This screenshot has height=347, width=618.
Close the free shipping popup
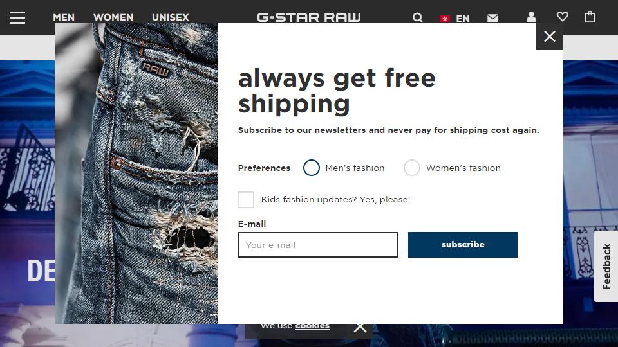pyautogui.click(x=549, y=37)
